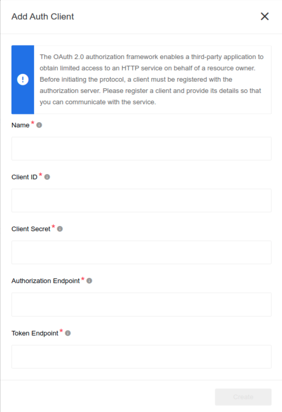This screenshot has height=412, width=282.
Task: Open the Name field info tooltip icon
Action: point(40,124)
